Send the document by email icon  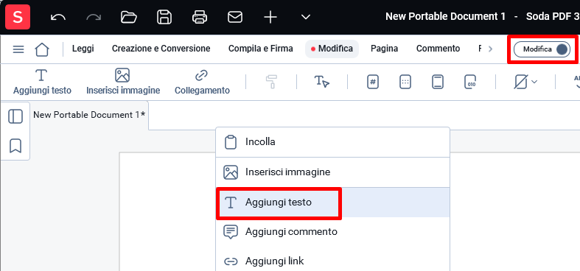tap(235, 17)
